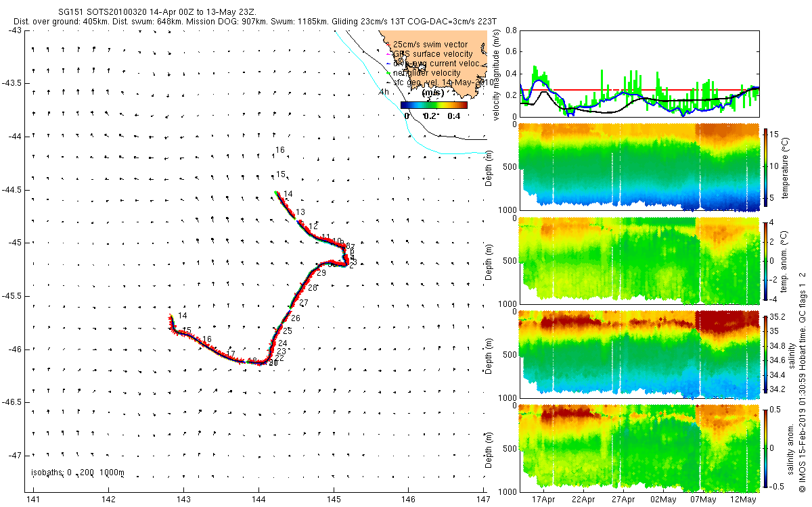Click the temperature (°C) colorbar
812x507 pixels.
click(x=767, y=167)
